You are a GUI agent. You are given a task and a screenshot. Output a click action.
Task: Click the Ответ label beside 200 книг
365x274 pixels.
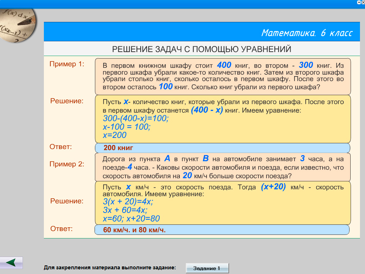[x=61, y=147]
